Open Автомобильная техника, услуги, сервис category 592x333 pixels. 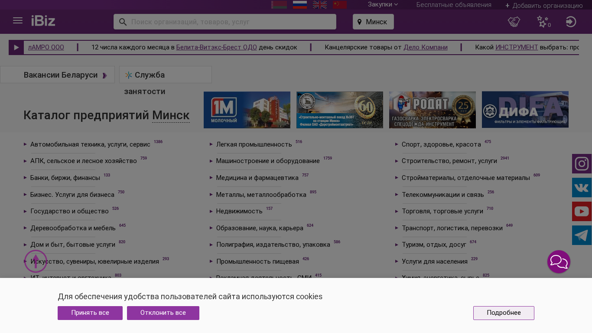click(90, 144)
